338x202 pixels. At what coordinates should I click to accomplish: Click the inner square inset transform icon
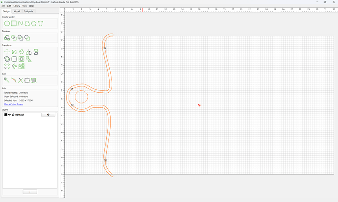point(22,59)
